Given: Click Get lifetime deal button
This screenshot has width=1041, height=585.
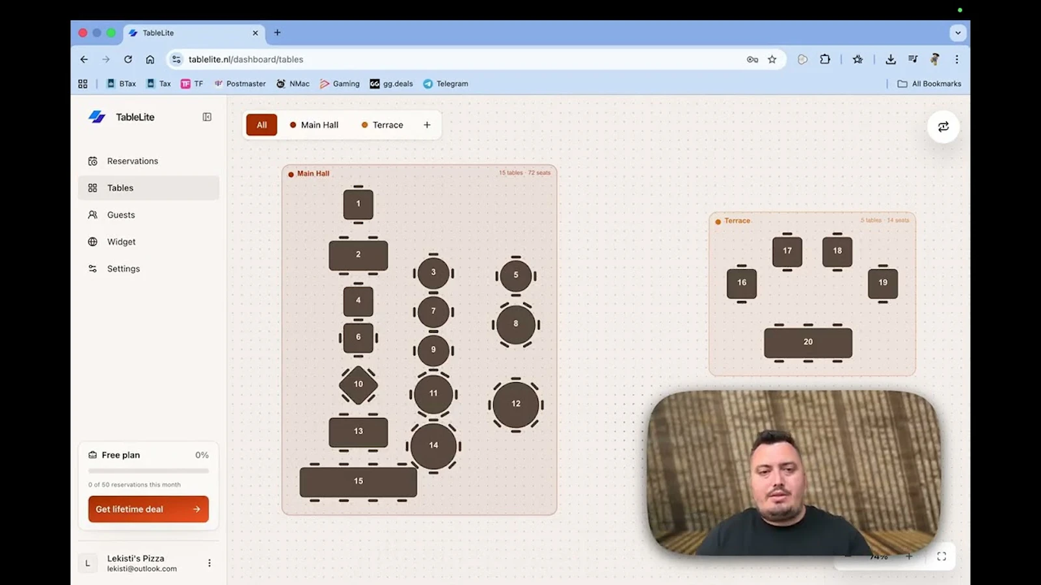Looking at the screenshot, I should pyautogui.click(x=148, y=509).
